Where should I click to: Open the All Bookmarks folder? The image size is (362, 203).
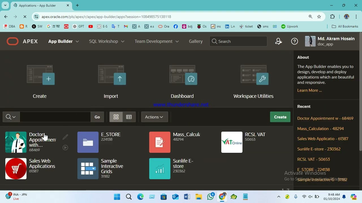point(345,26)
